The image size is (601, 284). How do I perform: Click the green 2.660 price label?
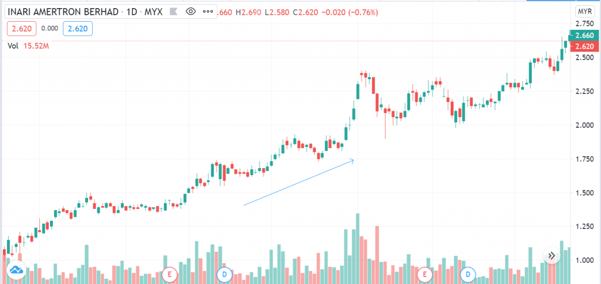584,36
